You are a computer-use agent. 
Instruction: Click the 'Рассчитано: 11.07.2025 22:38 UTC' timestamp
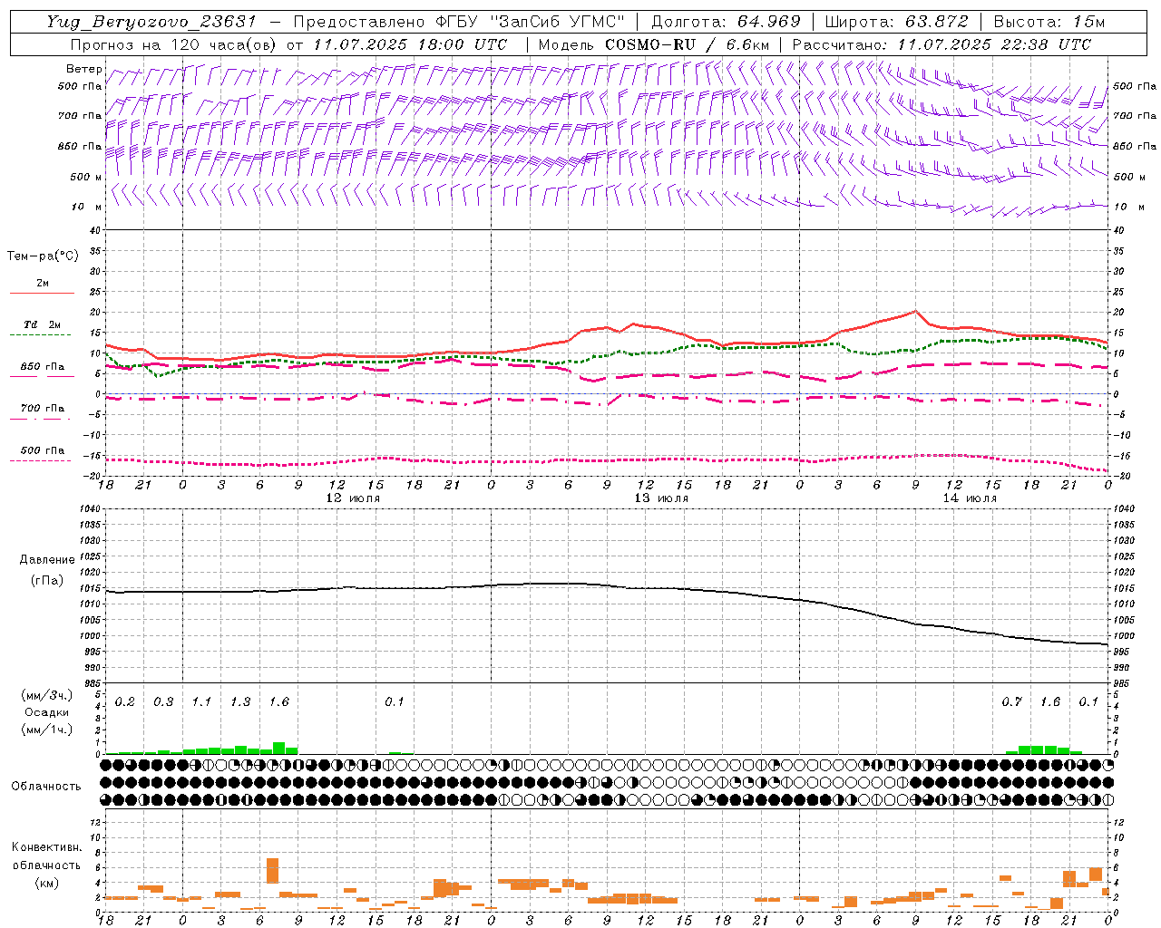[941, 44]
